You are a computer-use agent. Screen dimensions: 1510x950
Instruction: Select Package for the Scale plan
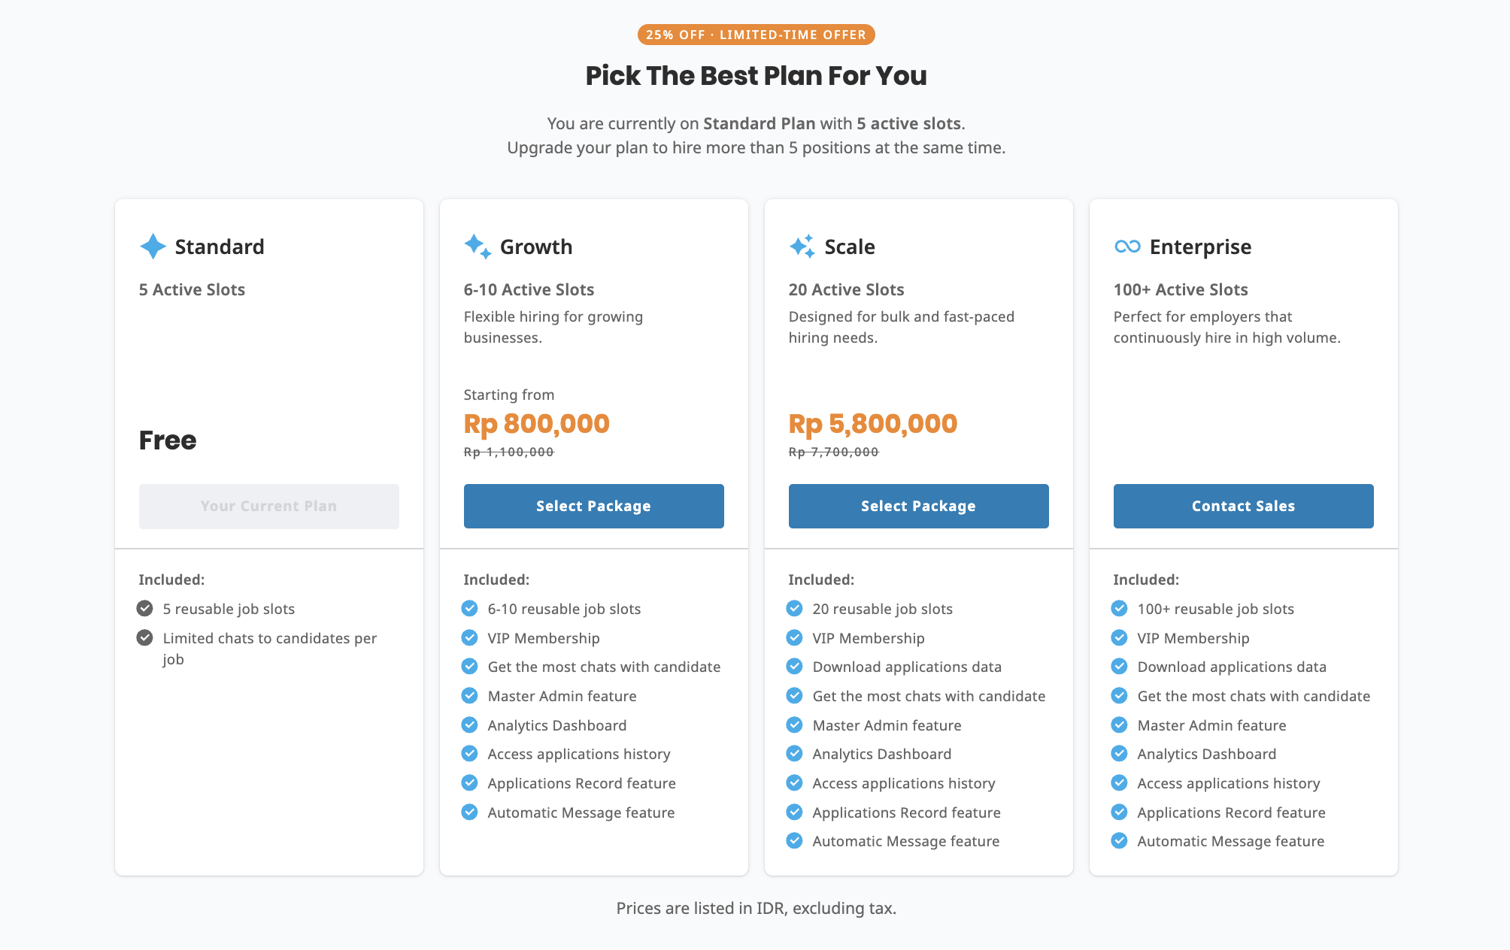(x=918, y=506)
